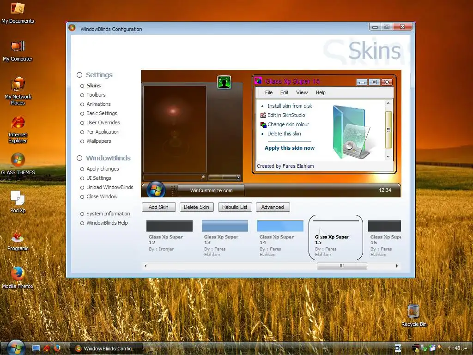Click the EN language indicator
This screenshot has height=355, width=473.
tap(398, 348)
